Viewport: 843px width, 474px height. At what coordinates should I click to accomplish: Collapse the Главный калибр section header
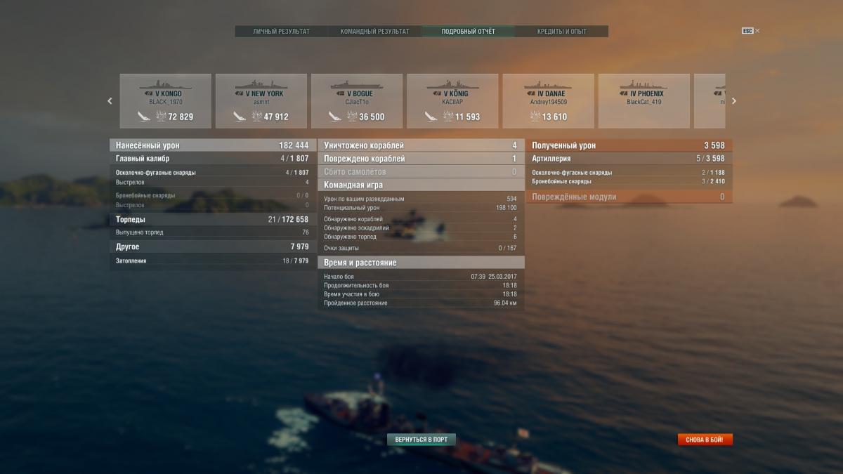pyautogui.click(x=211, y=159)
